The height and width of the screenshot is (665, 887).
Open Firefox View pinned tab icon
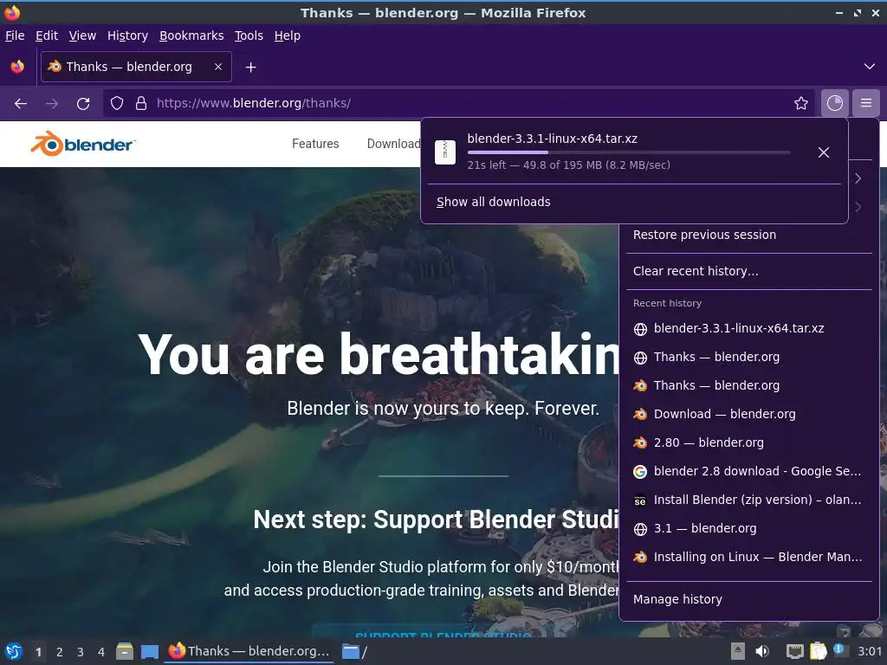pyautogui.click(x=17, y=67)
